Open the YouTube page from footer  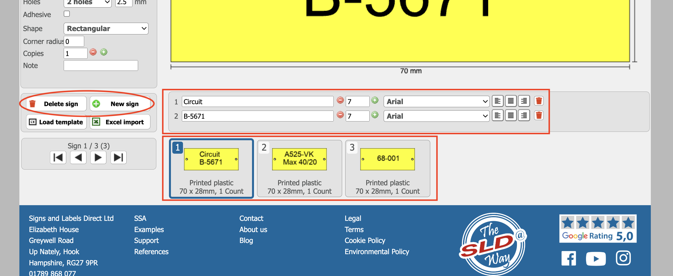pos(596,258)
